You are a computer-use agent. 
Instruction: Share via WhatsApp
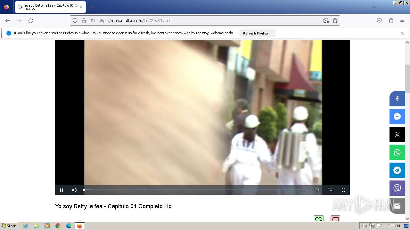coord(397,152)
